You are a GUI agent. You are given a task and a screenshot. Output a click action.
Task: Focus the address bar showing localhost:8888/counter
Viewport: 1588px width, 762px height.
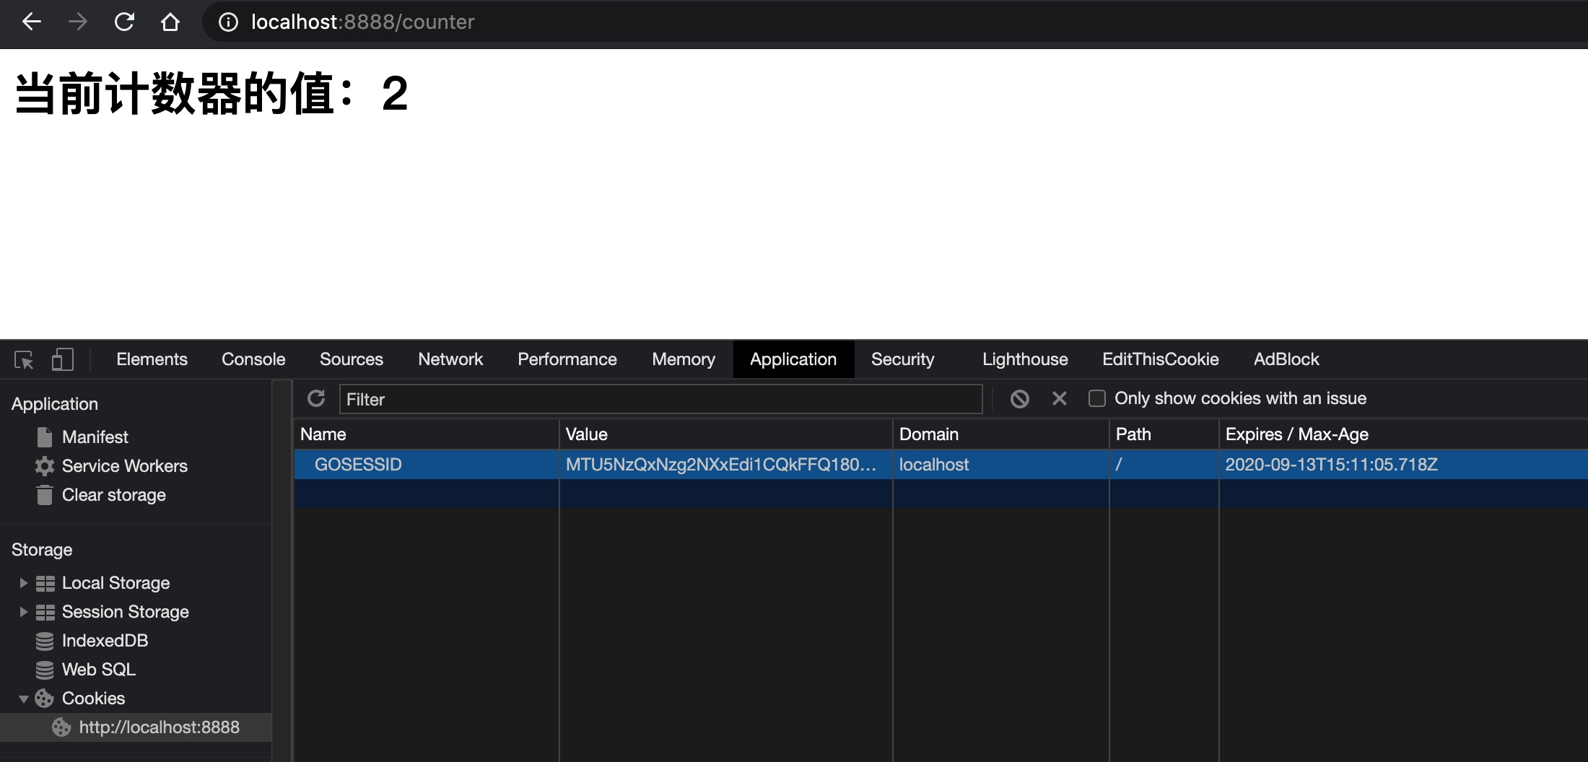pyautogui.click(x=895, y=22)
